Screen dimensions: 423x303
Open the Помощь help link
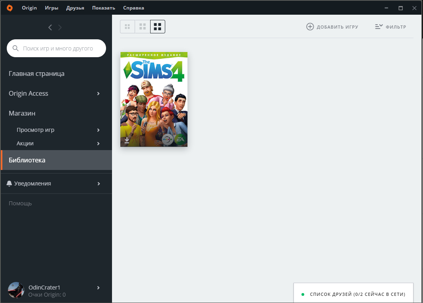click(x=20, y=203)
